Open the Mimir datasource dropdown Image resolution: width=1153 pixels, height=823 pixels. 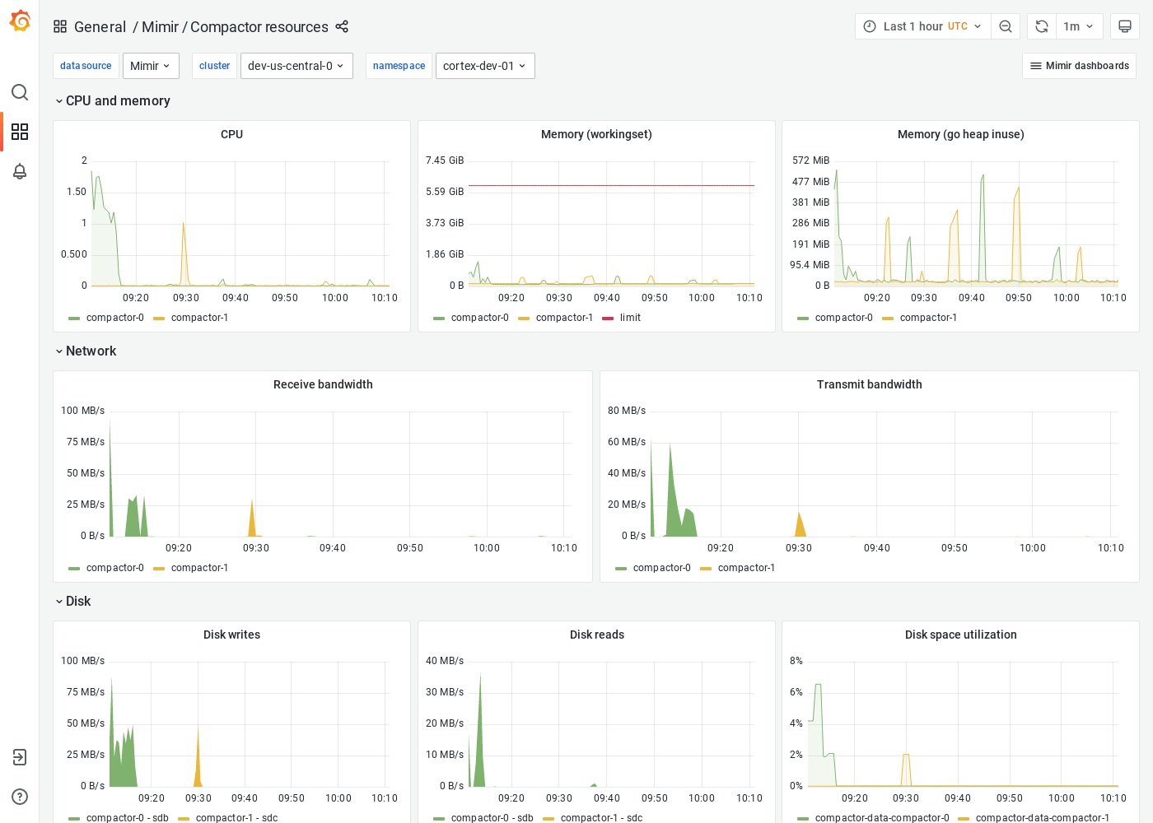tap(151, 65)
